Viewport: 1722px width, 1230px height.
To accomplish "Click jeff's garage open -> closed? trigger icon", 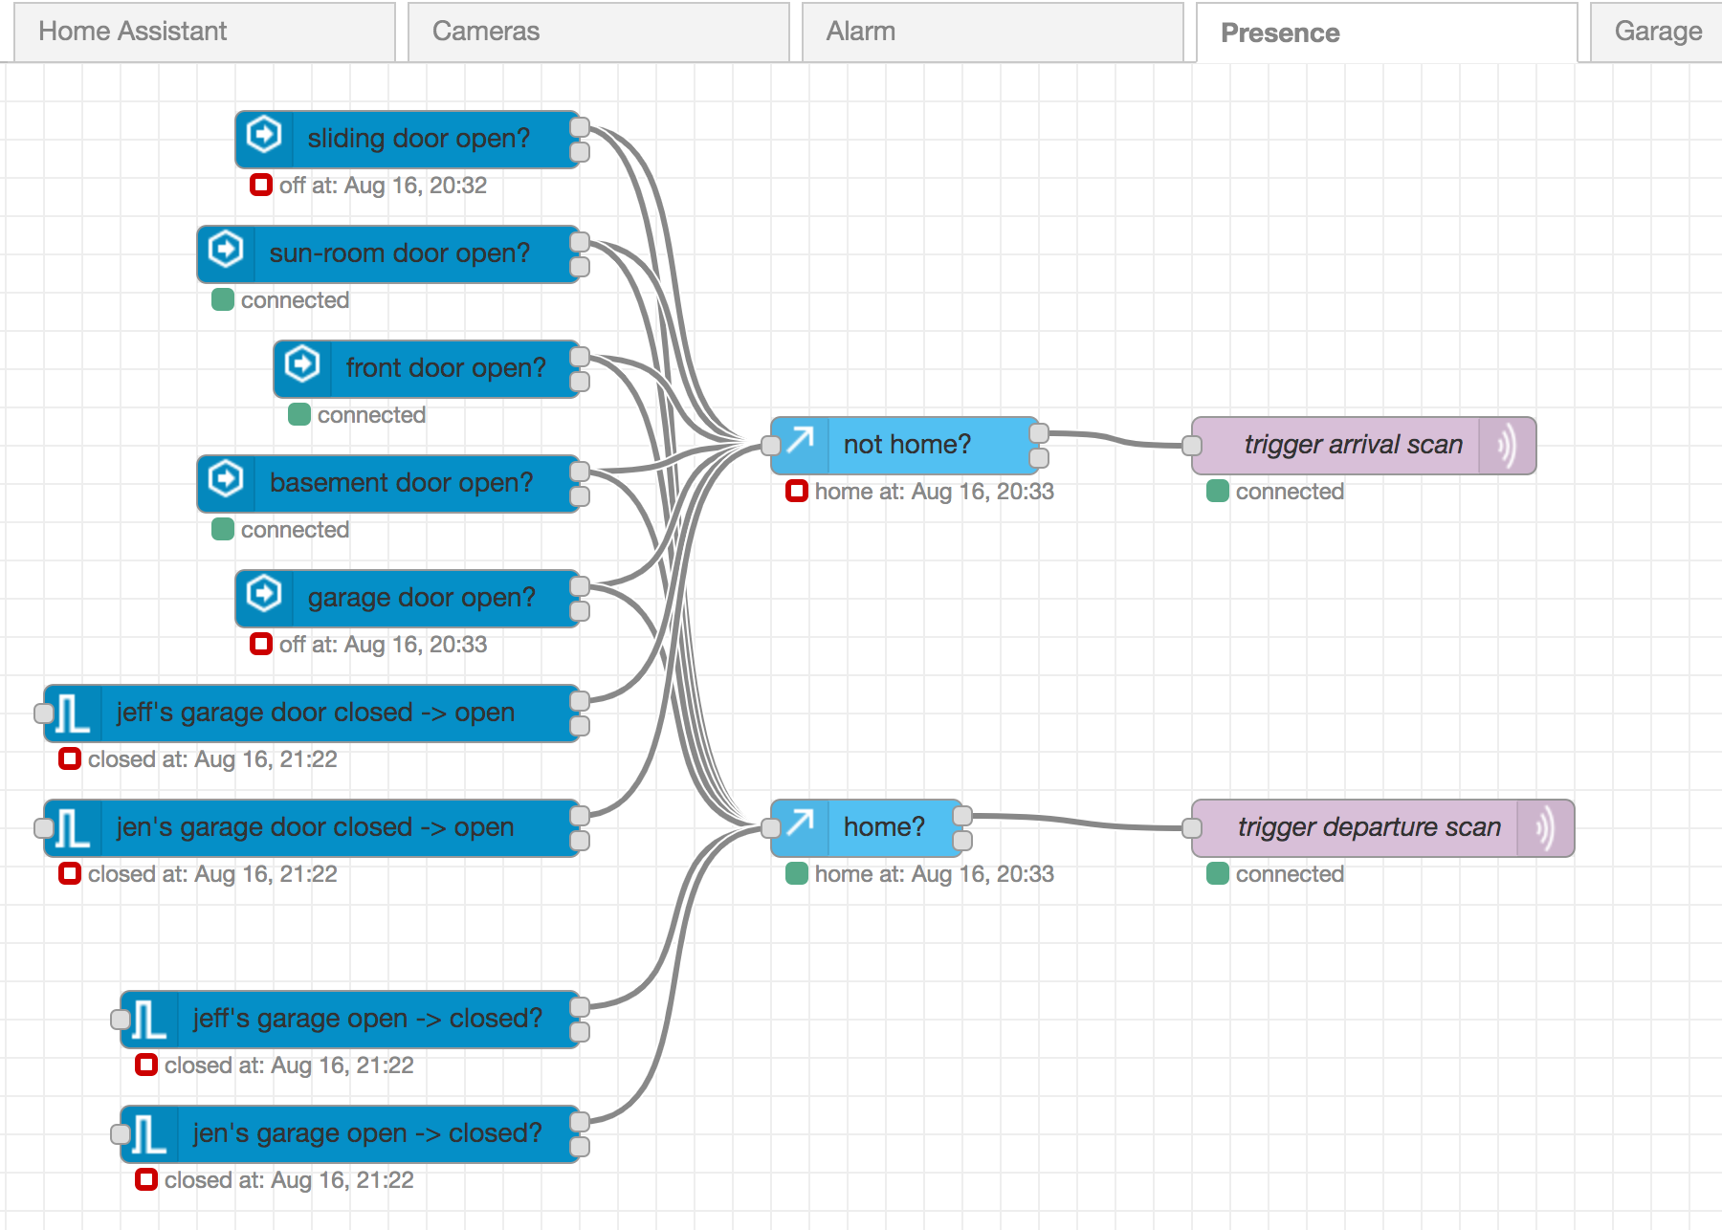I will (149, 1020).
